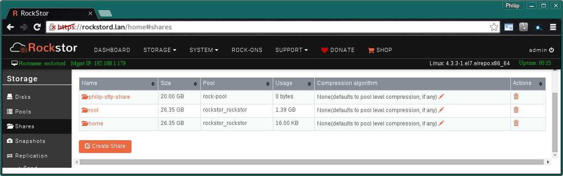Click trash icon in the home row
Viewport: 563px width, 176px height.
point(516,123)
